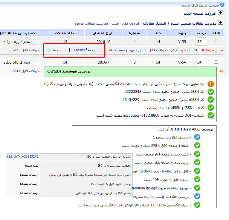This screenshot has height=220, width=229.
Task: Click the ارسال به Crossref link
Action: [x=88, y=50]
